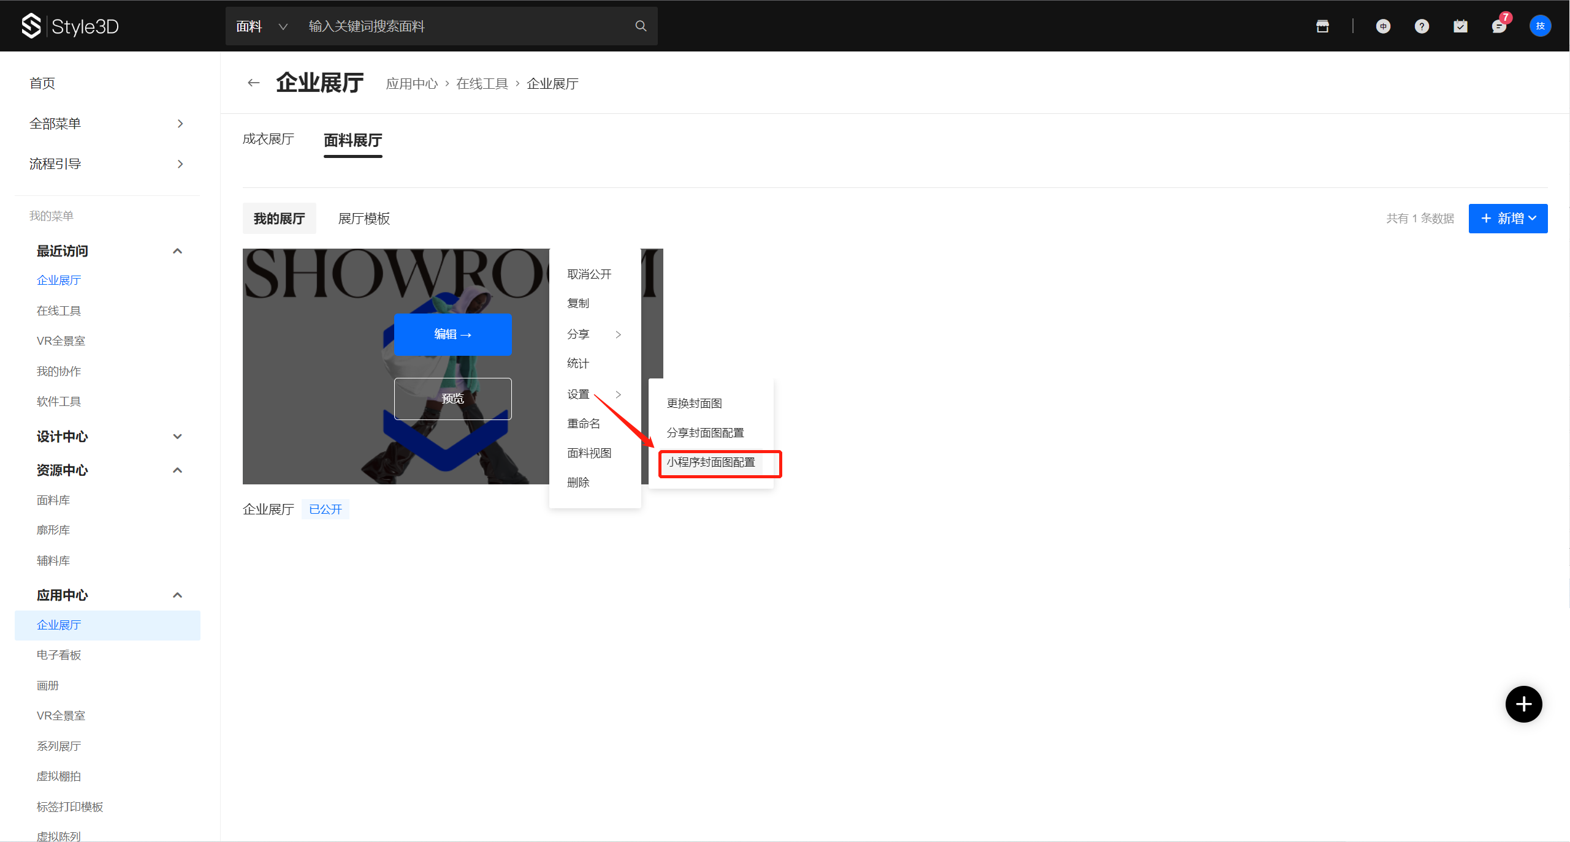Image resolution: width=1570 pixels, height=842 pixels.
Task: Open messages with notification badge
Action: point(1500,26)
